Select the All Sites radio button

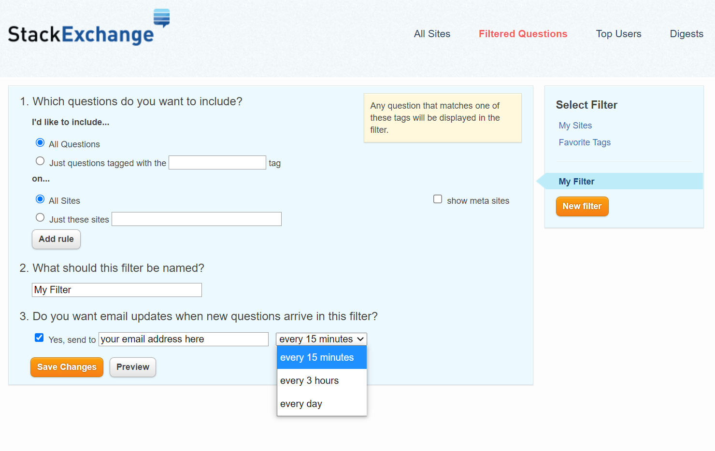40,199
